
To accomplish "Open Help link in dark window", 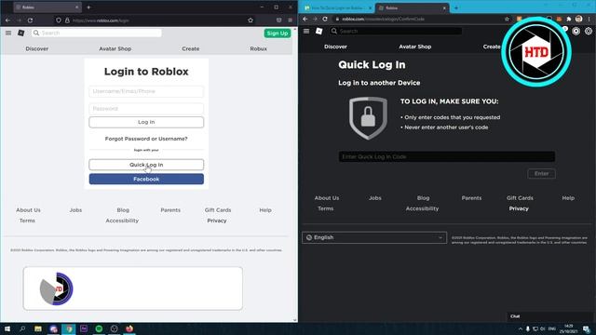I will (x=568, y=198).
